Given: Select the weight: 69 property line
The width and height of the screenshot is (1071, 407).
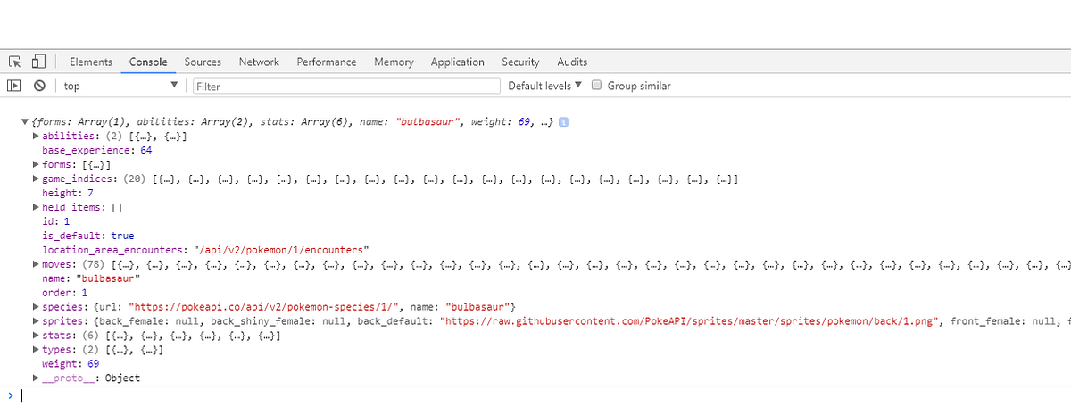Looking at the screenshot, I should coord(71,364).
